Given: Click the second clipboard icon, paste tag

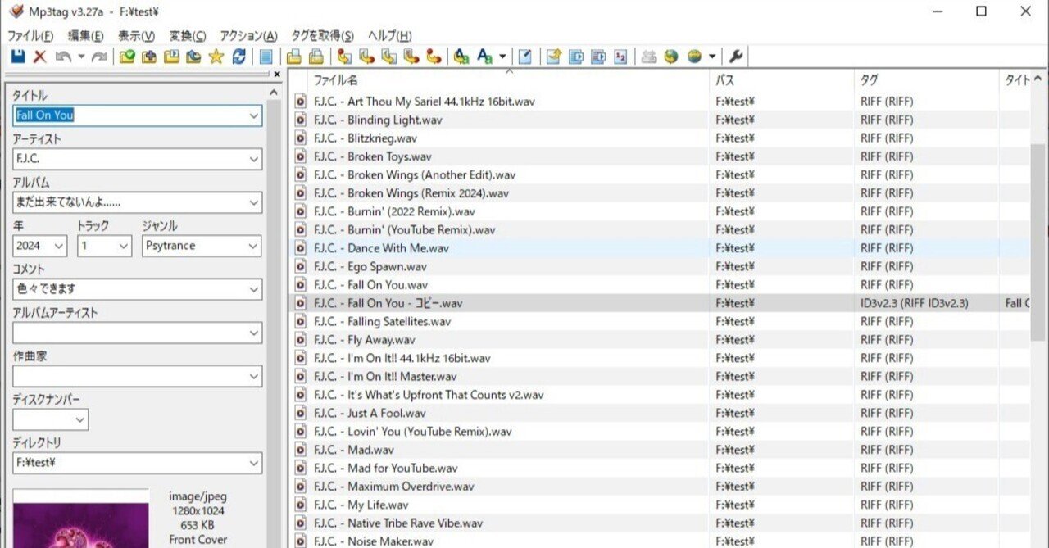Looking at the screenshot, I should point(316,57).
